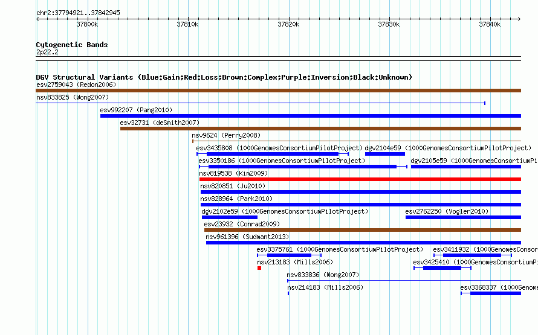Click esv3368337 variant label

coord(499,287)
